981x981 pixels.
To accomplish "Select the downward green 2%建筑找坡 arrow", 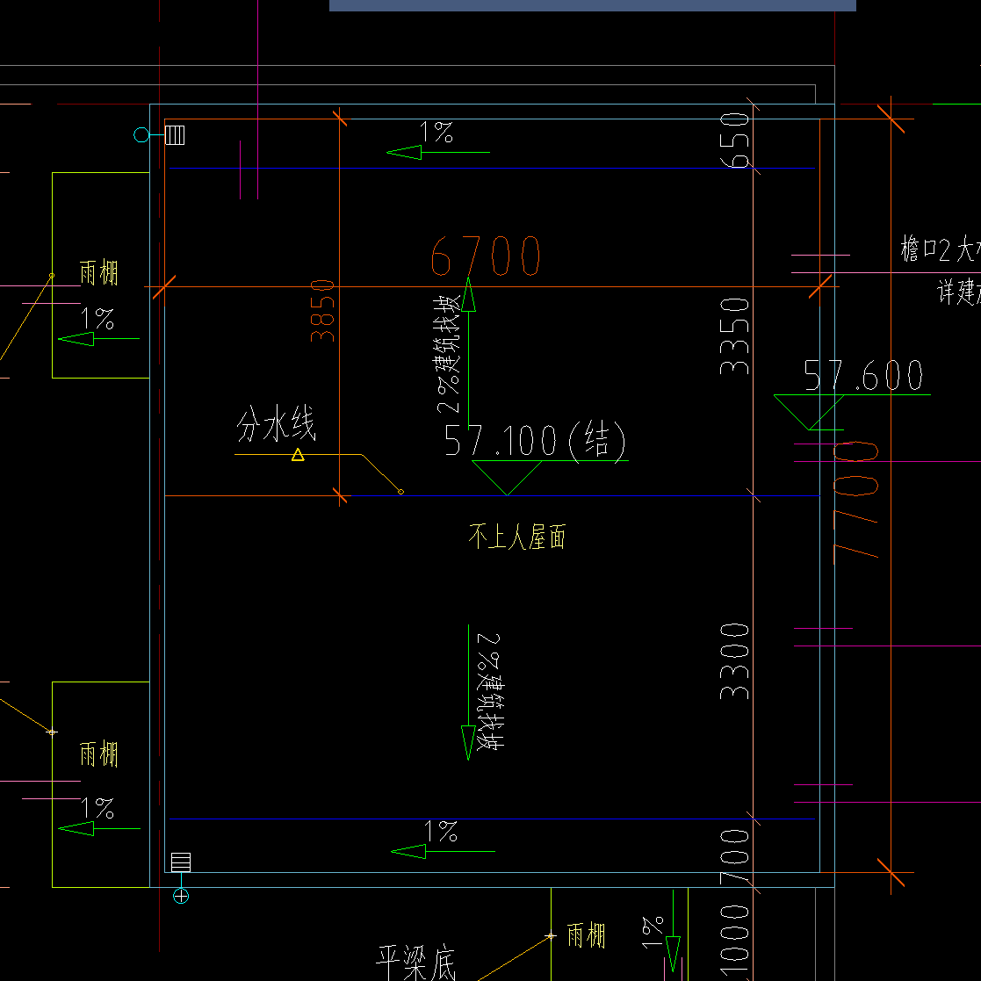I will [469, 692].
